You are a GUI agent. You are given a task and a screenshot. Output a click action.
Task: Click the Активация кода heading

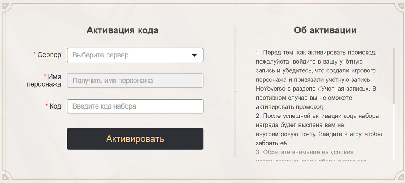122,30
